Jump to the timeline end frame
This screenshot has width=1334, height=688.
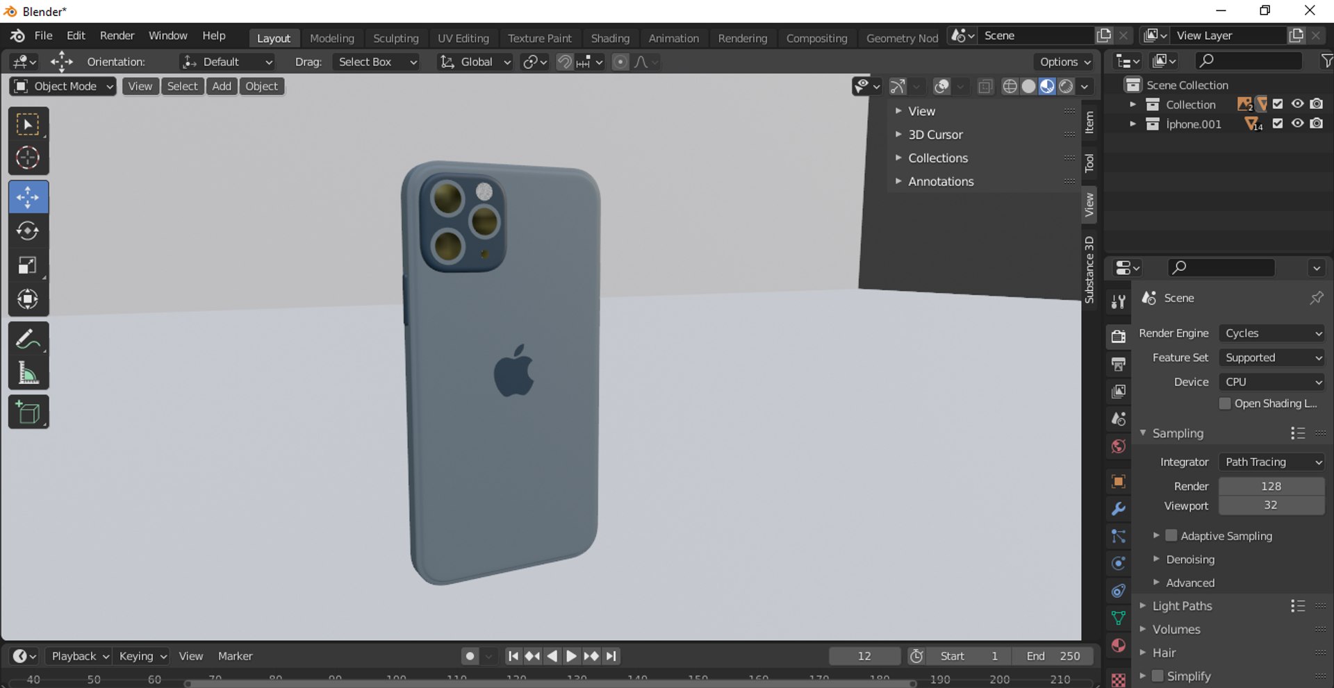(611, 656)
